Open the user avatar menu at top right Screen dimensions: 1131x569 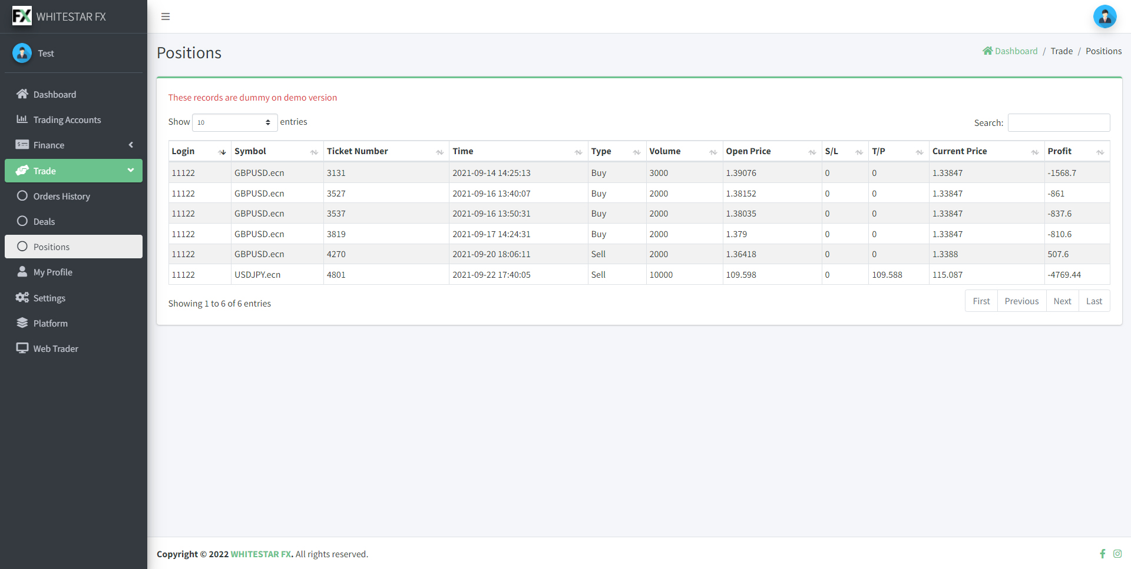1104,16
